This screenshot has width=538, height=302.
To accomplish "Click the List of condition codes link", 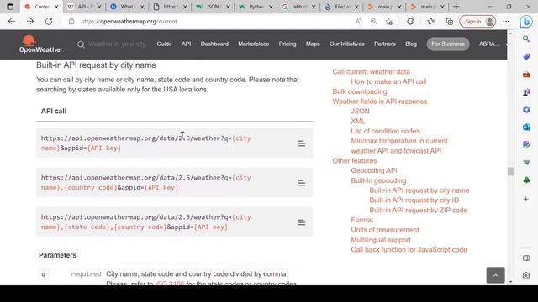I will [385, 131].
